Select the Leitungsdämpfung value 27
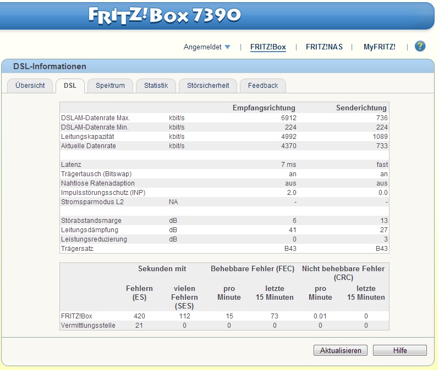Viewport: 439px width, 370px height. [x=384, y=229]
